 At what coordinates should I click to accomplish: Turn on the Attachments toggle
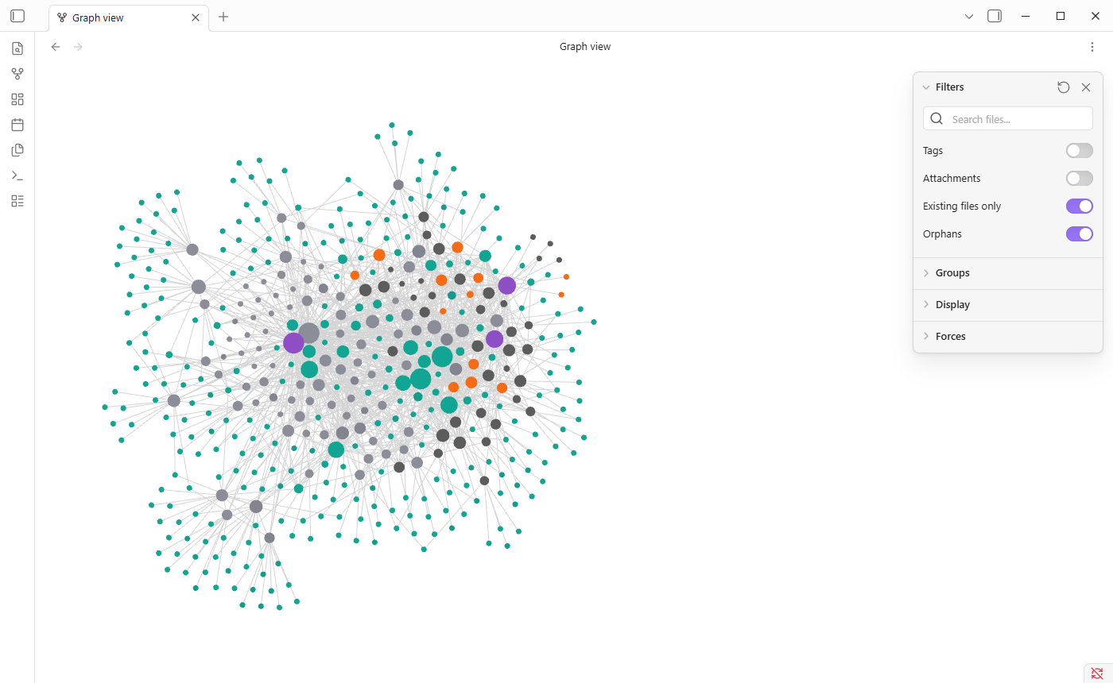(1080, 179)
